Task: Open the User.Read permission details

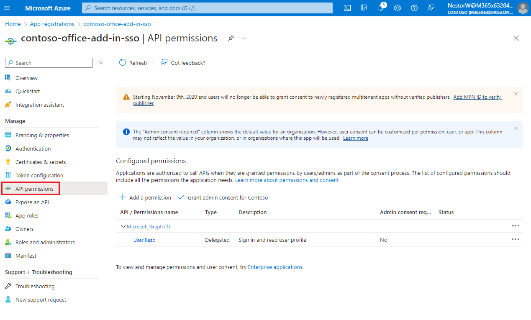Action: click(144, 240)
